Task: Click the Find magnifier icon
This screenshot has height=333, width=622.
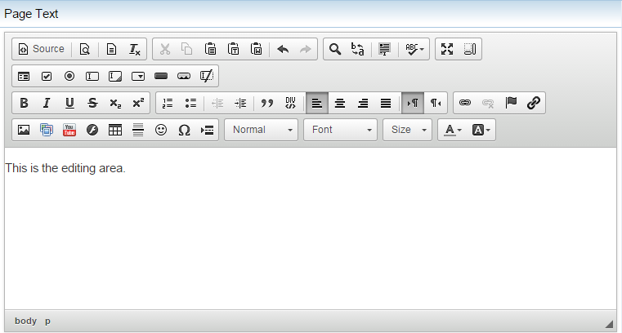Action: click(334, 49)
